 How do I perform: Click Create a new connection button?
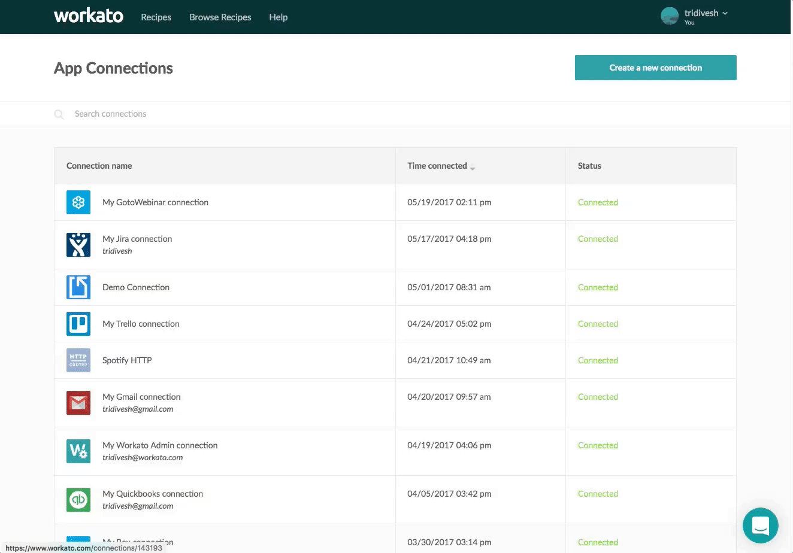pyautogui.click(x=655, y=68)
